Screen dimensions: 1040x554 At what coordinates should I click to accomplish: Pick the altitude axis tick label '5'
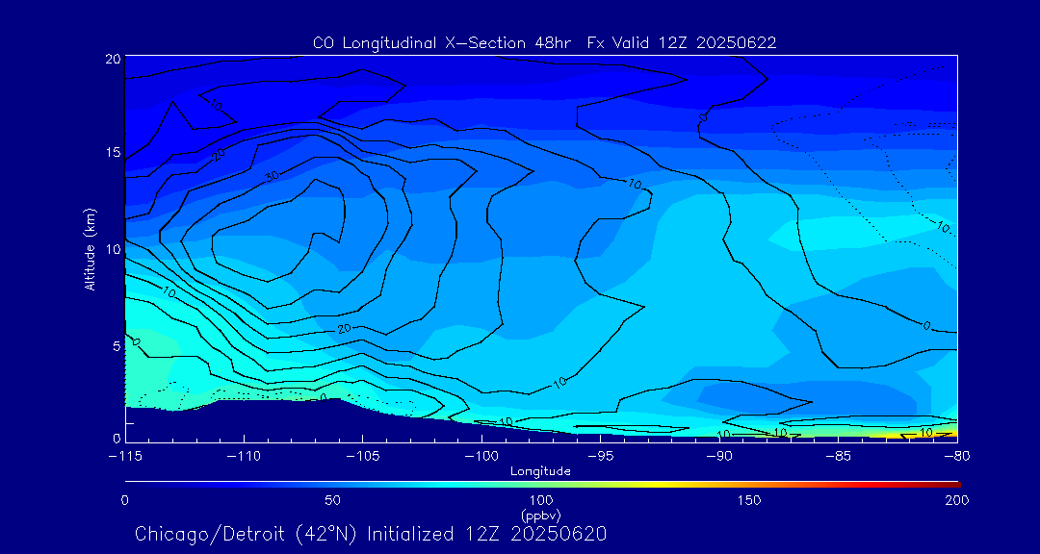(117, 346)
